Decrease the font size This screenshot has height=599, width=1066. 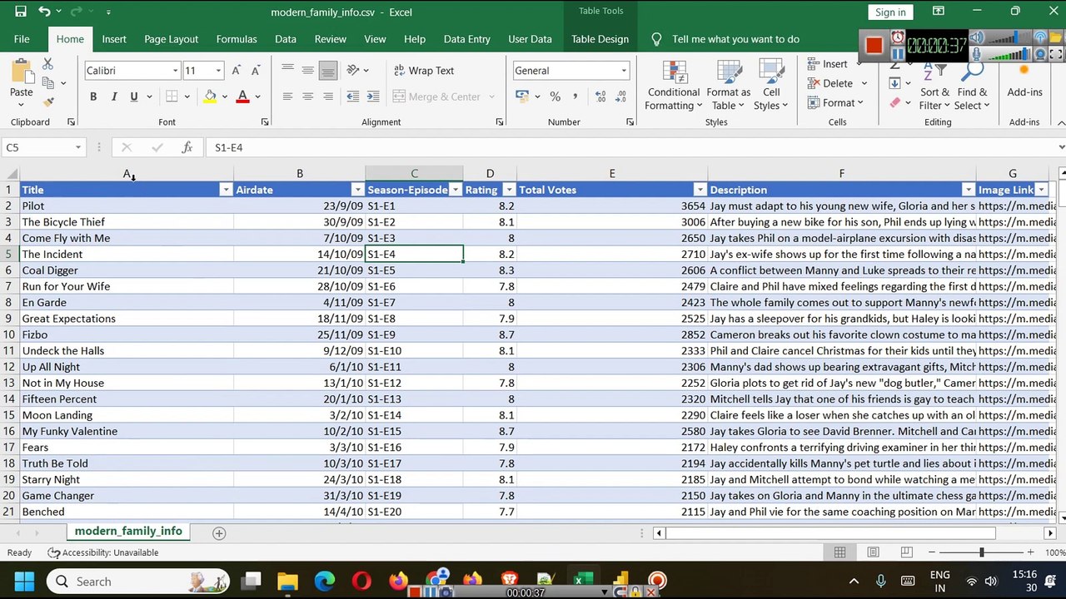256,71
